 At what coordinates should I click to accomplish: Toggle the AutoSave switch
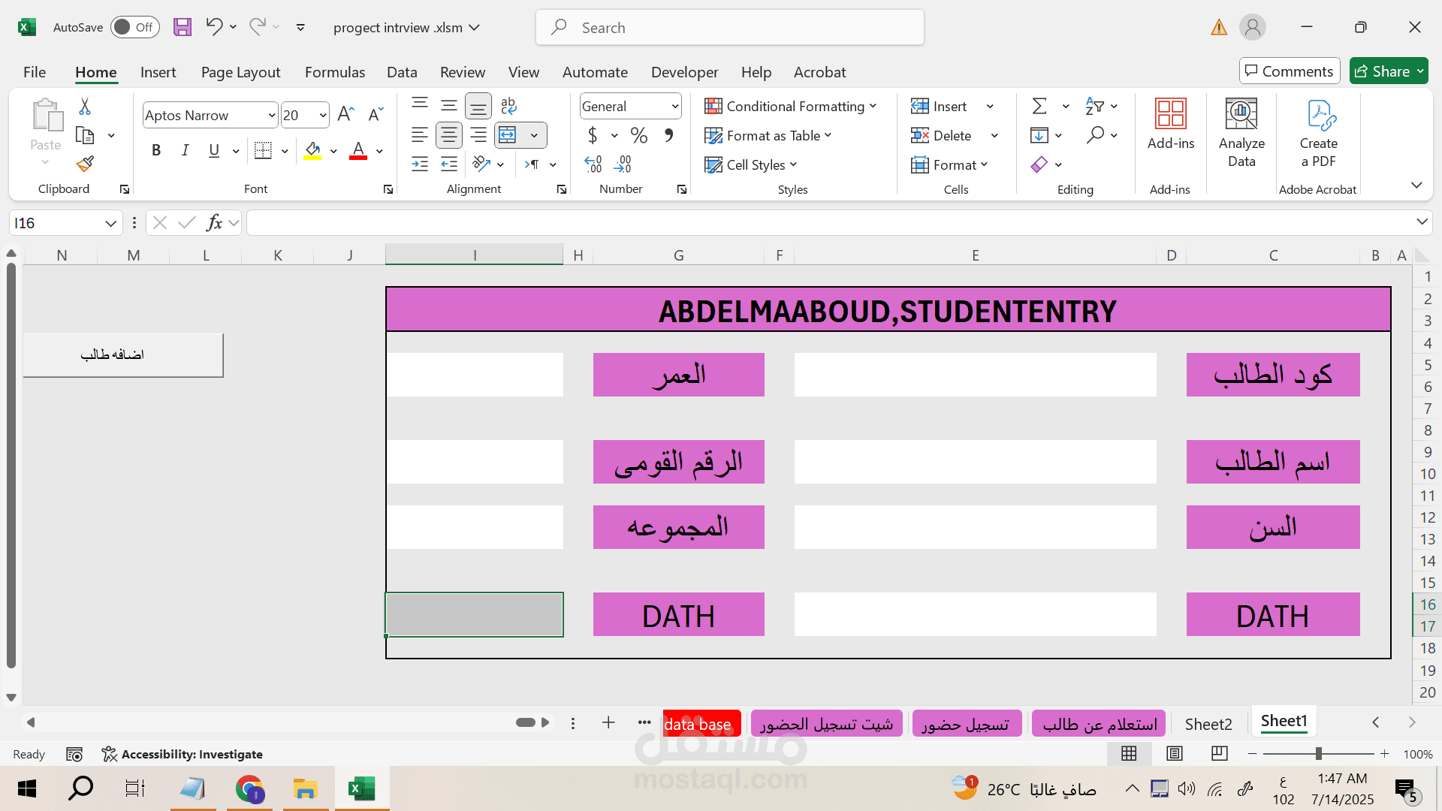click(134, 28)
